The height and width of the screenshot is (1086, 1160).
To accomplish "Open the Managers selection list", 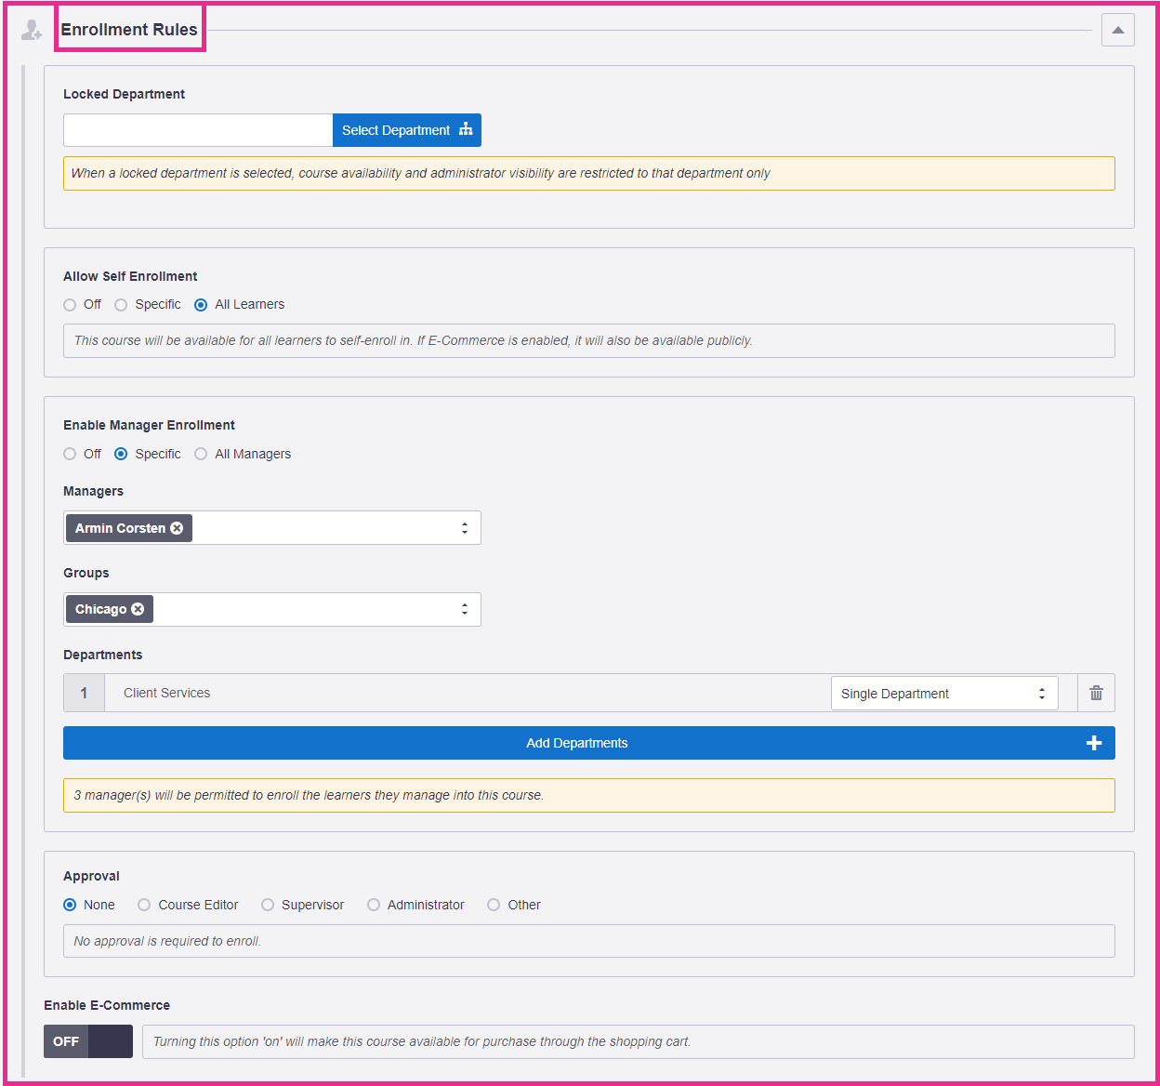I will [325, 527].
